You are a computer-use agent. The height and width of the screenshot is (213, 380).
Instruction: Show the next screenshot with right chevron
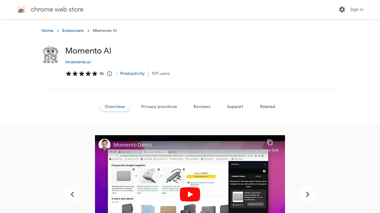point(308,194)
